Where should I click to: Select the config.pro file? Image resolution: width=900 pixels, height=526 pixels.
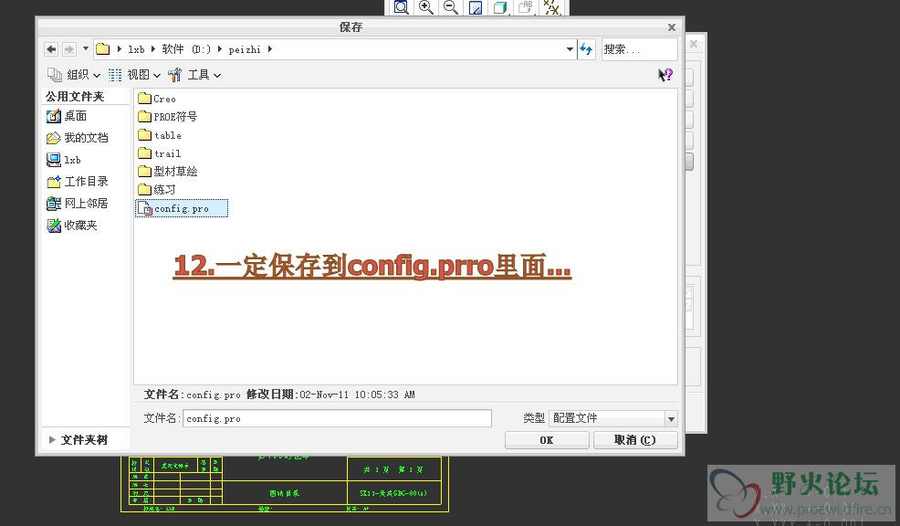[x=182, y=208]
